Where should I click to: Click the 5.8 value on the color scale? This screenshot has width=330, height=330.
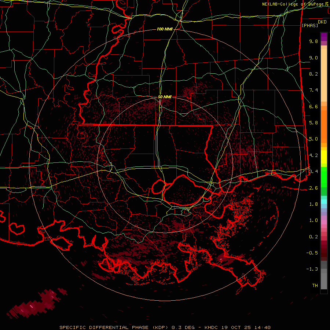[313, 123]
